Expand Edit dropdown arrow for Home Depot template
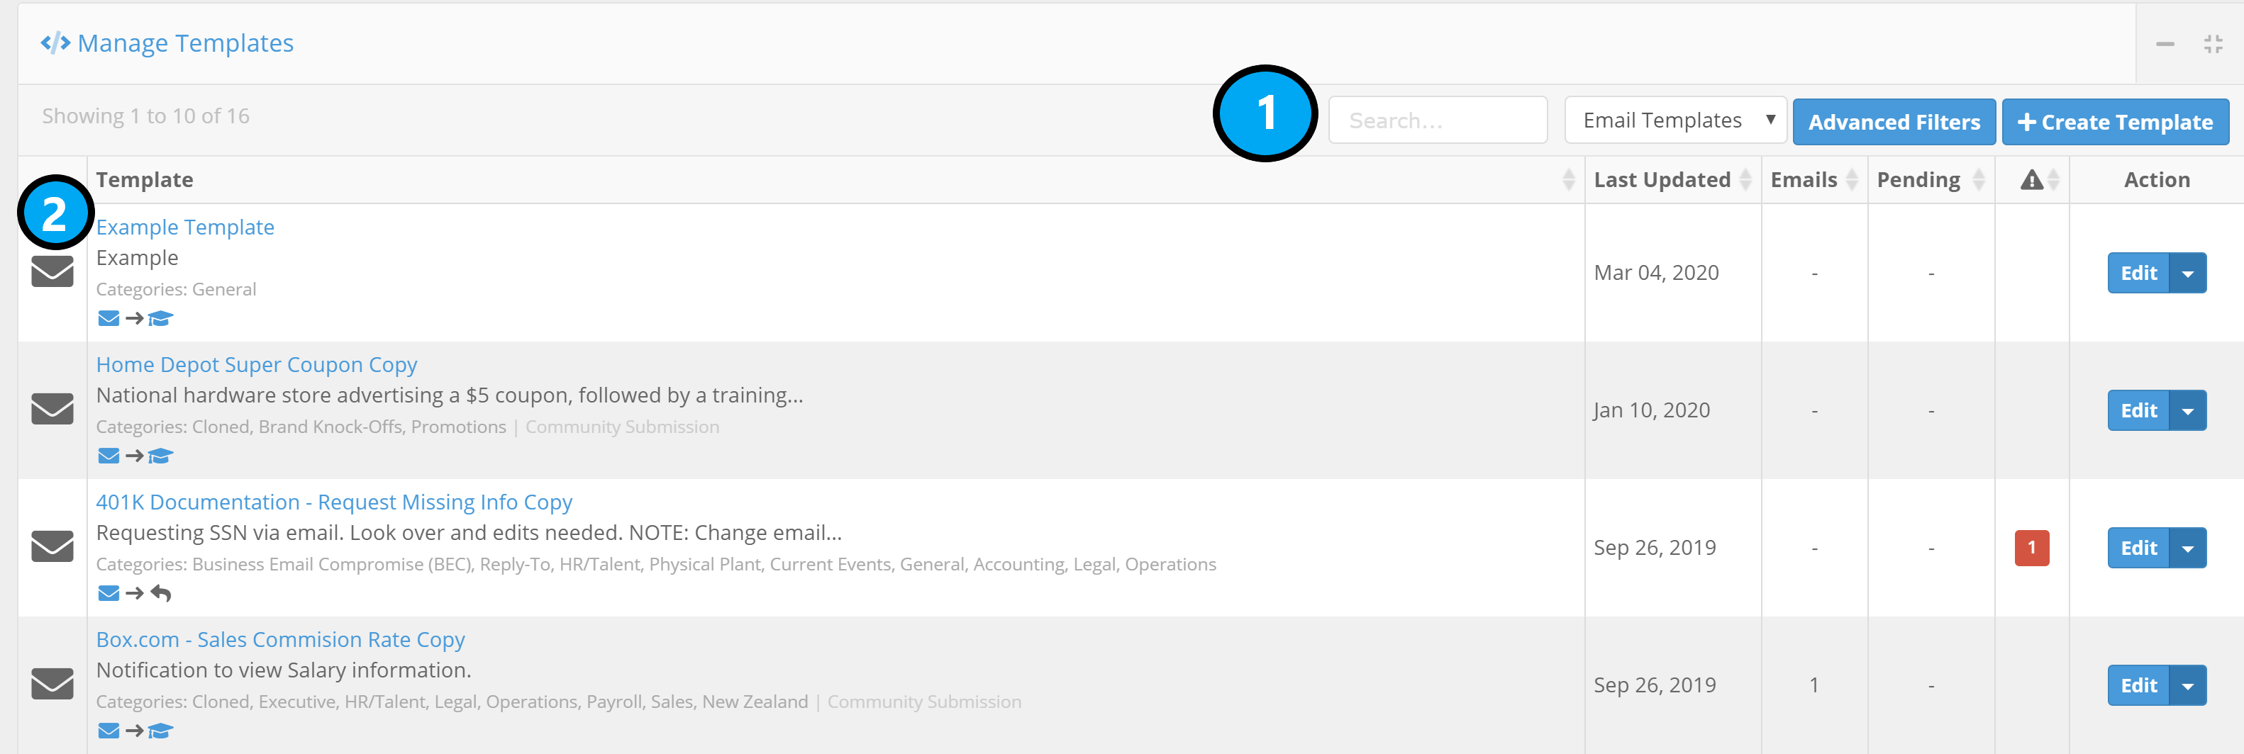This screenshot has height=754, width=2244. [x=2187, y=411]
